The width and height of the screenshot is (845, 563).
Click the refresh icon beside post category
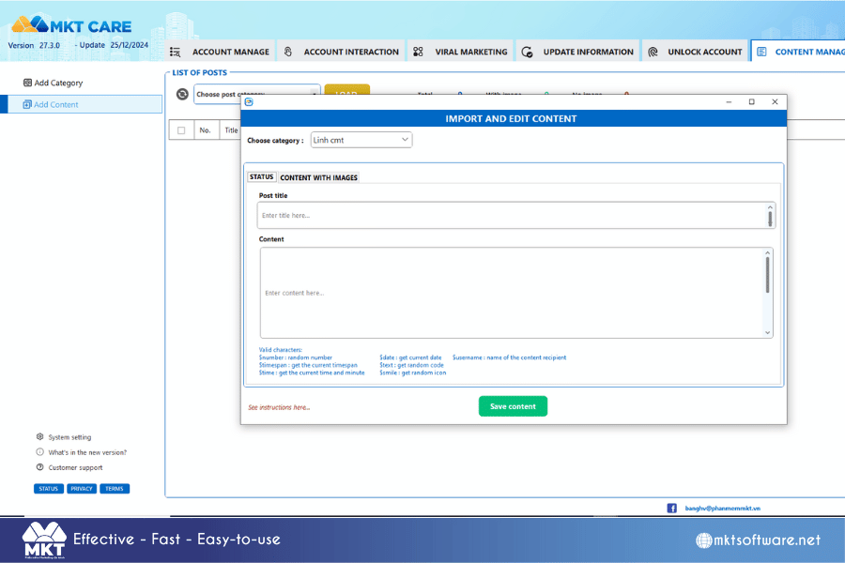click(x=182, y=94)
